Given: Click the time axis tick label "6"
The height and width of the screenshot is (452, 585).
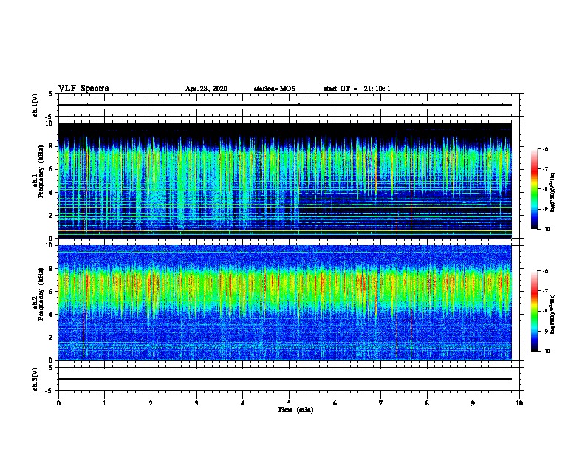Looking at the screenshot, I should [x=335, y=403].
